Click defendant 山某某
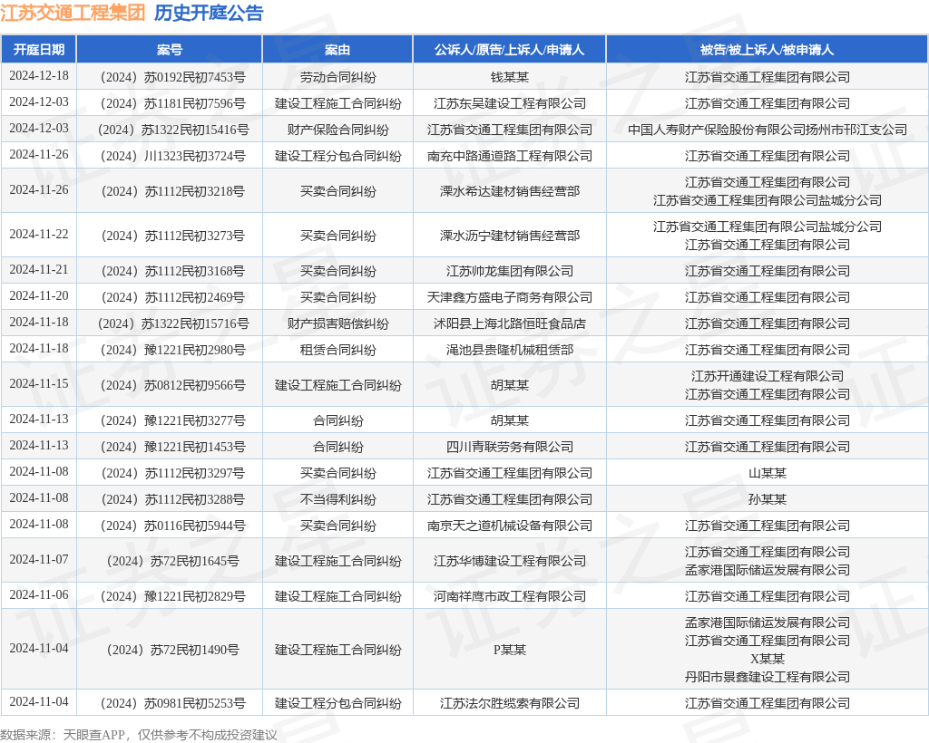 768,473
